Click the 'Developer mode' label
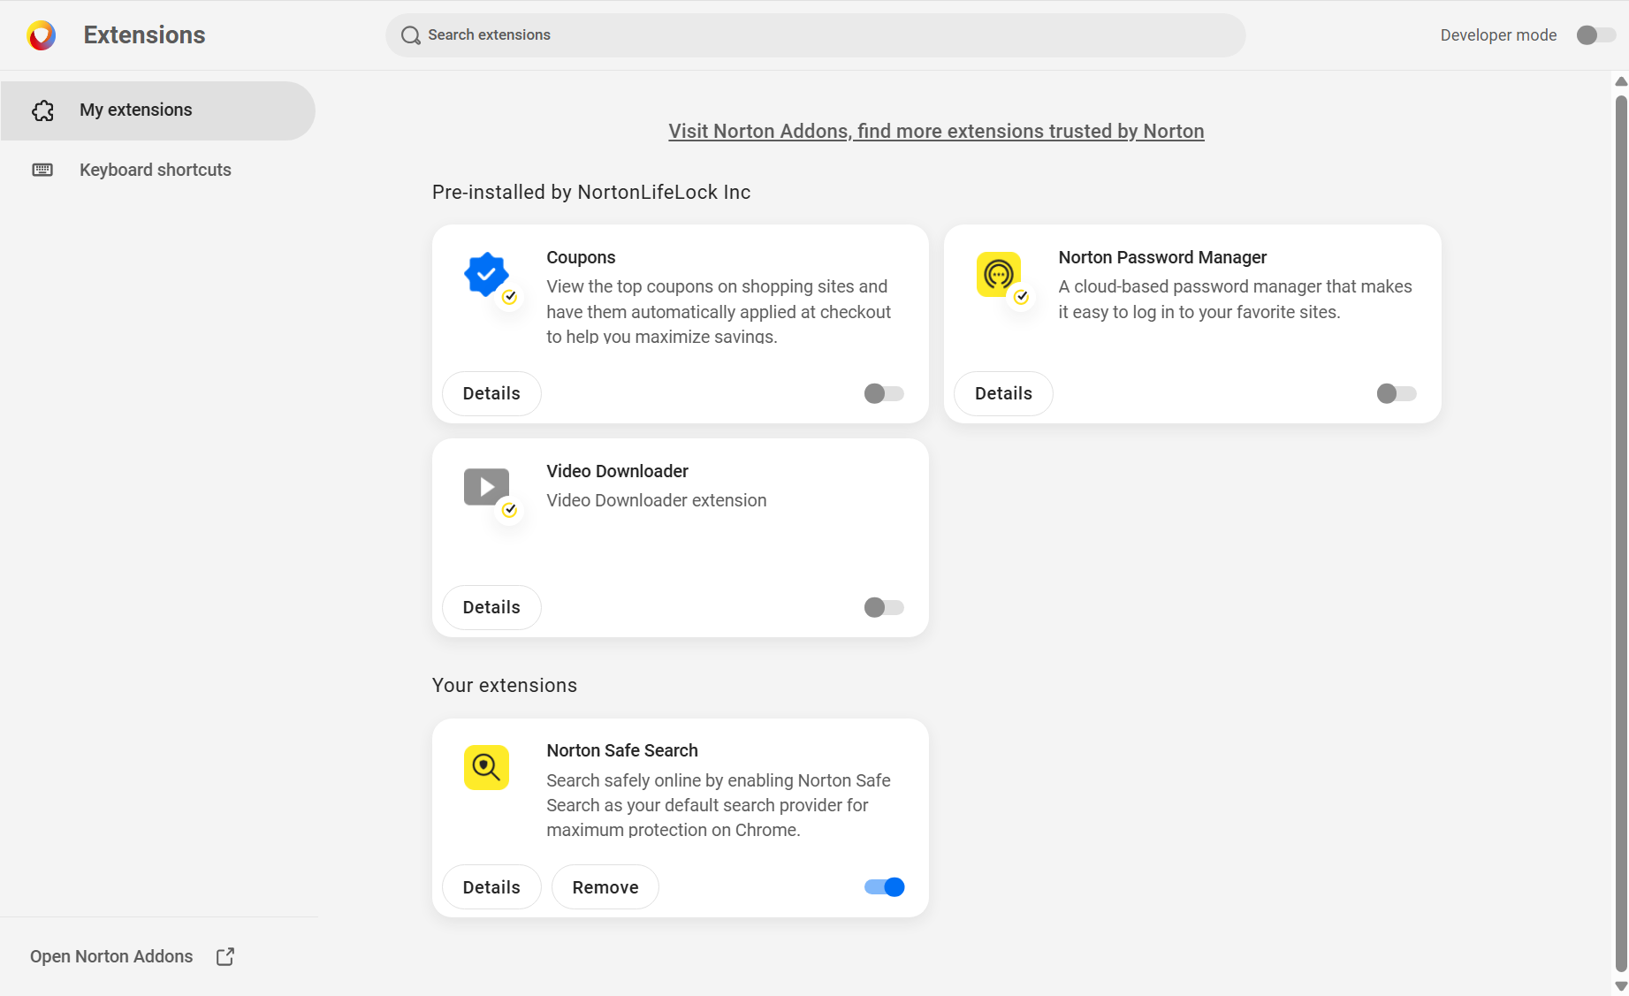Screen dimensions: 1629x996 coord(1499,35)
